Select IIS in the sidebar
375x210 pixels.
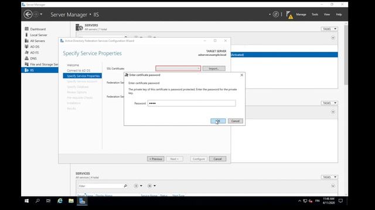40,70
